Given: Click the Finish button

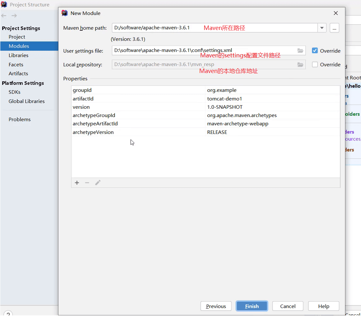Looking at the screenshot, I should [252, 306].
